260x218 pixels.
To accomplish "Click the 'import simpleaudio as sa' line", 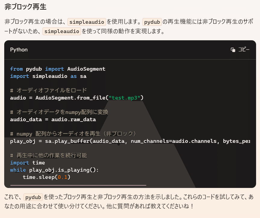I will click(x=48, y=76).
